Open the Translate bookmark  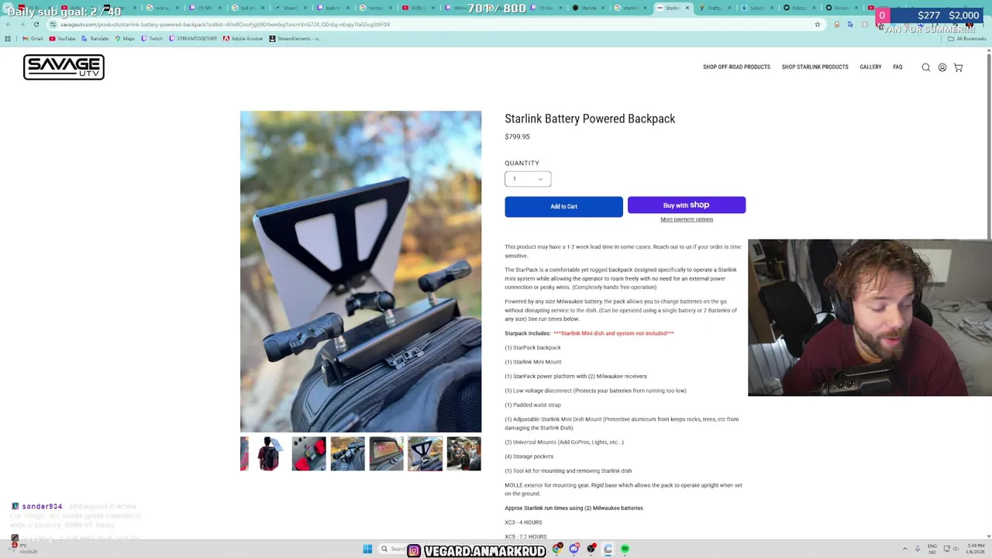[x=95, y=38]
